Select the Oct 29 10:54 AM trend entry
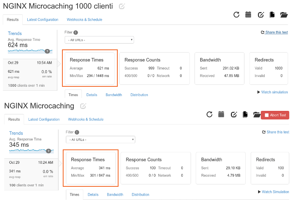The height and width of the screenshot is (200, 292). 30,75
